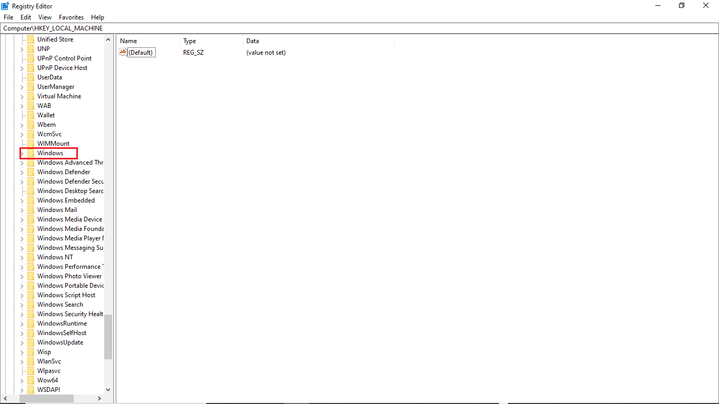Screen dimensions: 719x404
Task: Click the tree pane vertical scrollbar thumb
Action: [108, 337]
